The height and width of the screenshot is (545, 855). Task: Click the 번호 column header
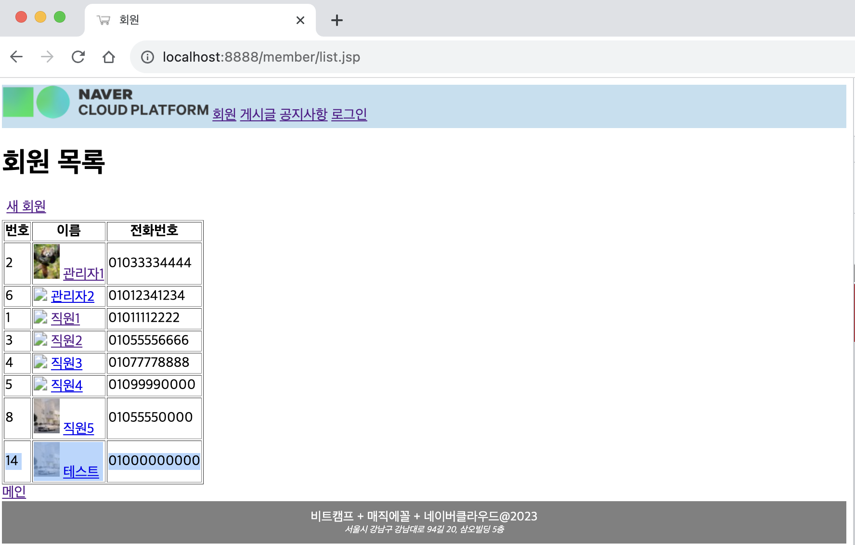(x=17, y=231)
